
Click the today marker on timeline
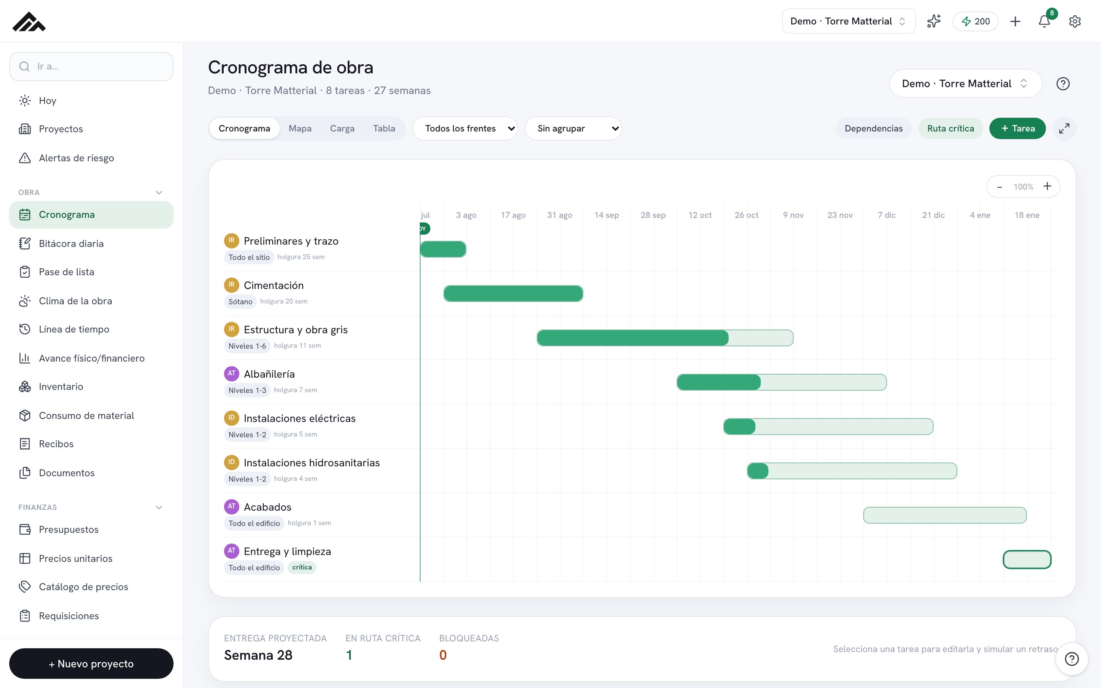point(424,229)
